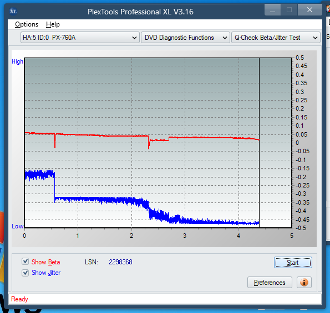Viewport: 330px width, 313px height.
Task: Open the Preferences dialog
Action: (x=270, y=283)
